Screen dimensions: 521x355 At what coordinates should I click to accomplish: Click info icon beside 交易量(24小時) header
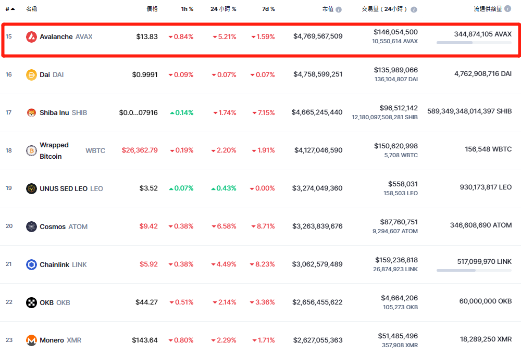tap(414, 9)
